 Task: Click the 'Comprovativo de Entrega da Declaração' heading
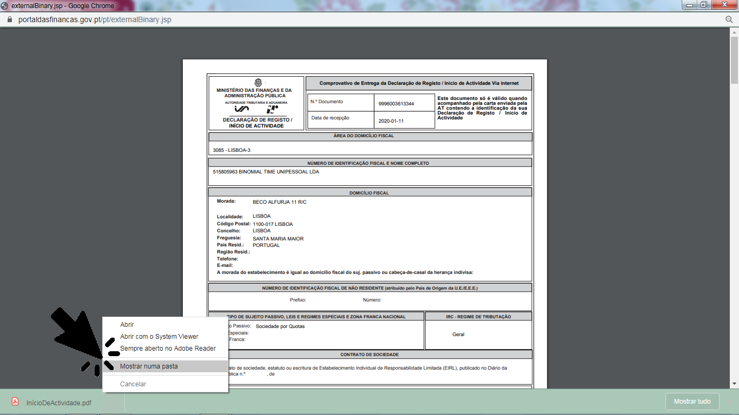pos(419,83)
